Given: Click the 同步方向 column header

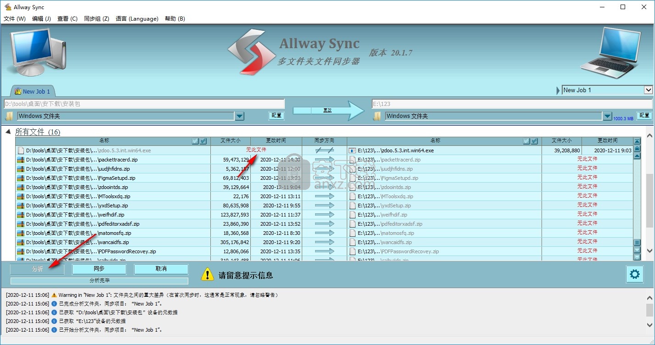Looking at the screenshot, I should (x=324, y=140).
